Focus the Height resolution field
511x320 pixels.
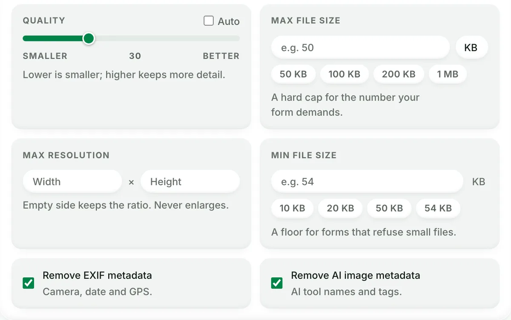pyautogui.click(x=190, y=182)
